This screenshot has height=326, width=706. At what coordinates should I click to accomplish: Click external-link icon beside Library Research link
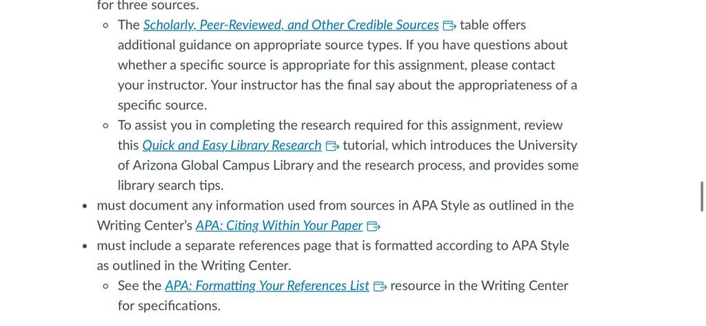332,146
